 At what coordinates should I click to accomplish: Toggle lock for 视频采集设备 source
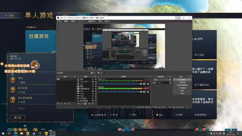click(96, 89)
